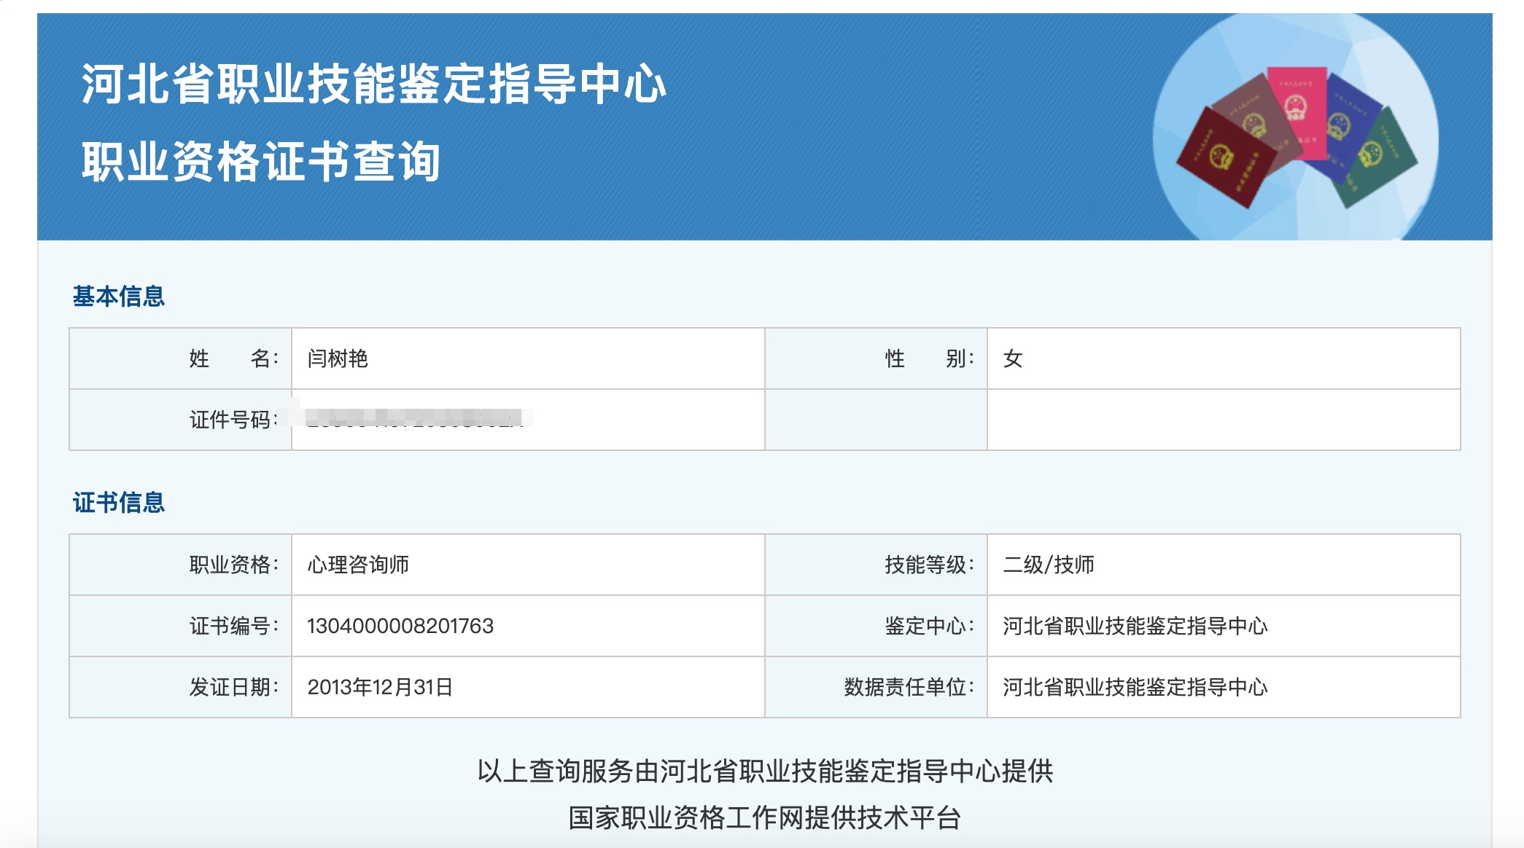The height and width of the screenshot is (848, 1524).
Task: Select the 证书信息 section heading
Action: (119, 503)
